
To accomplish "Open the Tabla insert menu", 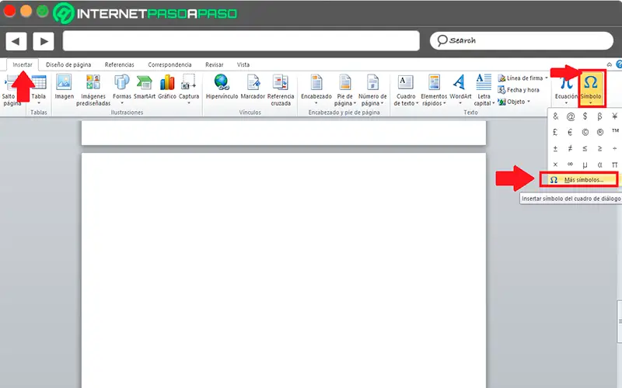I will (x=38, y=90).
